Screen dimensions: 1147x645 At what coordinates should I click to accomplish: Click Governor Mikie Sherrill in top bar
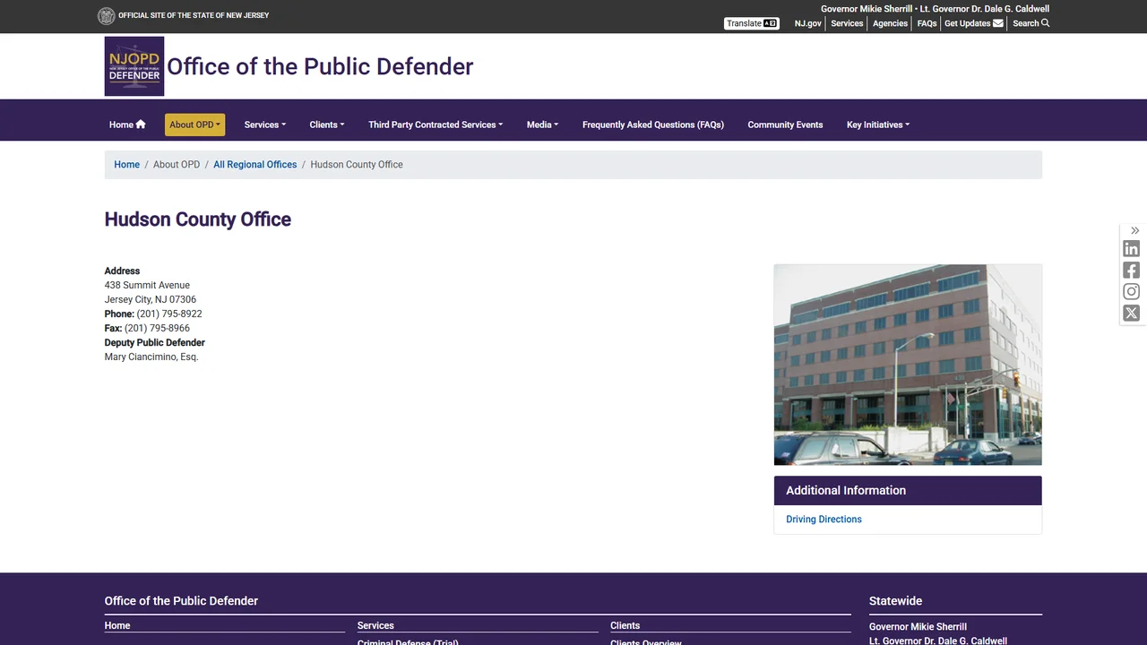pyautogui.click(x=867, y=9)
